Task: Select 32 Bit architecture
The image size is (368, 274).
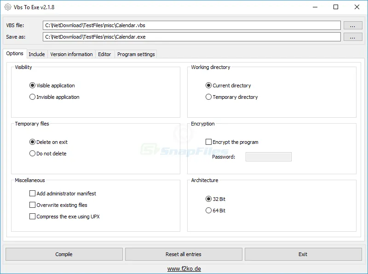Action: (215, 199)
